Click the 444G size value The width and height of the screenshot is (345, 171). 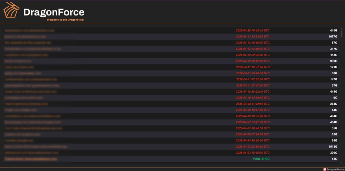click(334, 91)
